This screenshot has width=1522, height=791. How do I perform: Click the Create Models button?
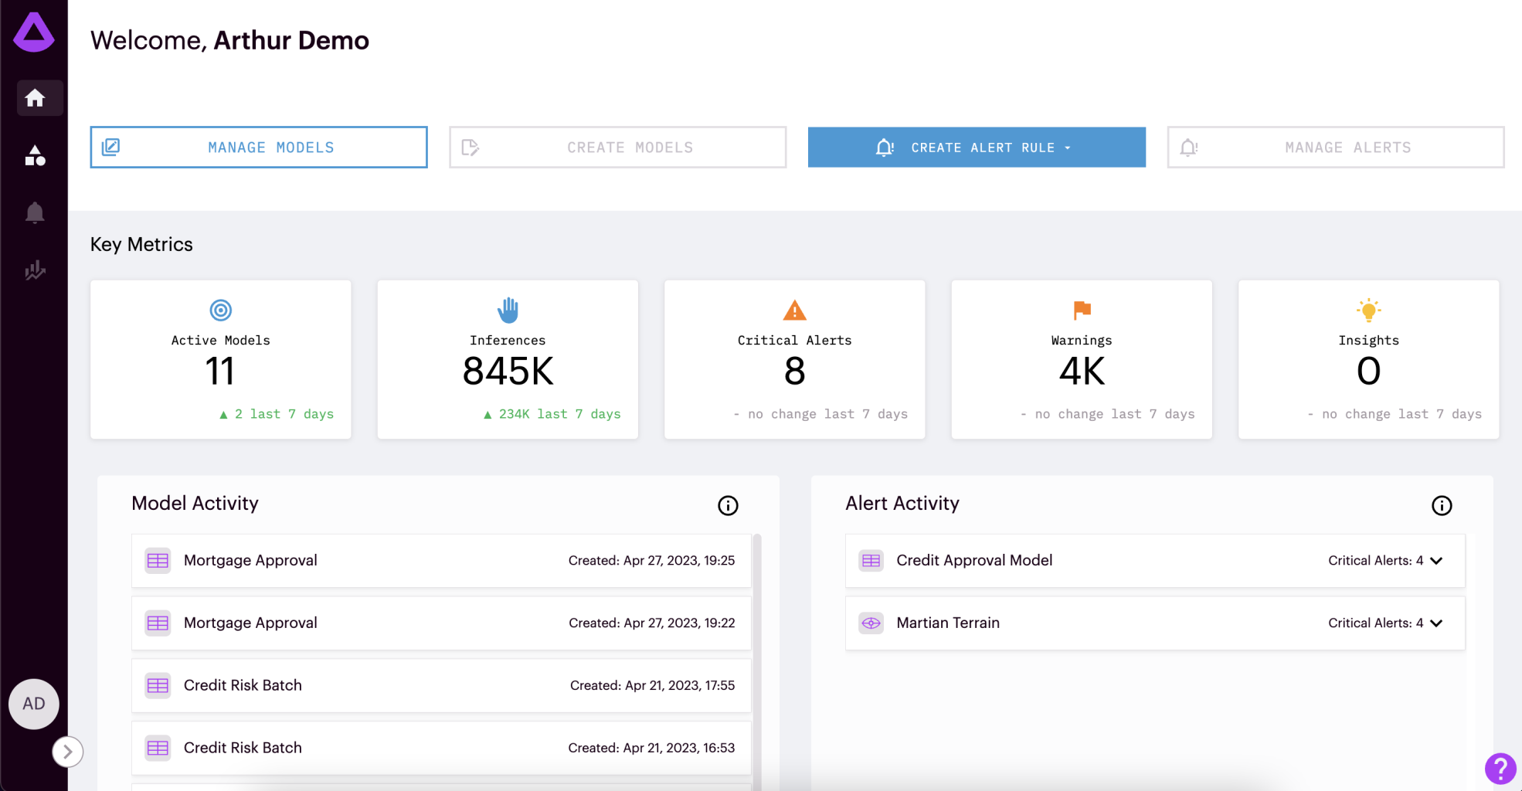[x=618, y=148]
